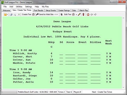Click the Edit Tee button

click(67, 14)
